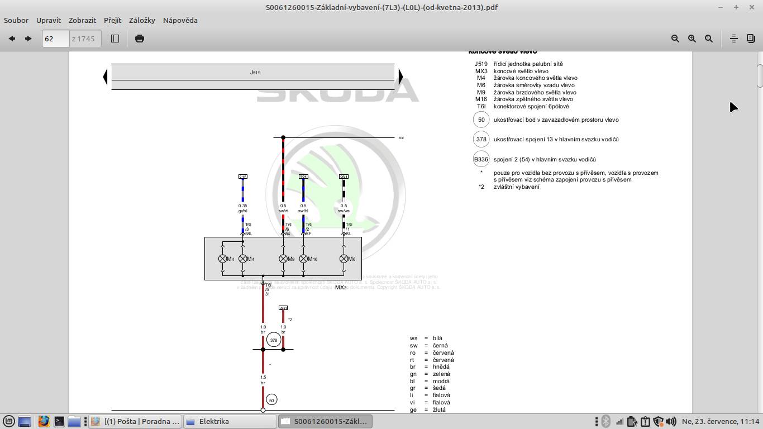Open the update manager shield icon

pyautogui.click(x=658, y=421)
